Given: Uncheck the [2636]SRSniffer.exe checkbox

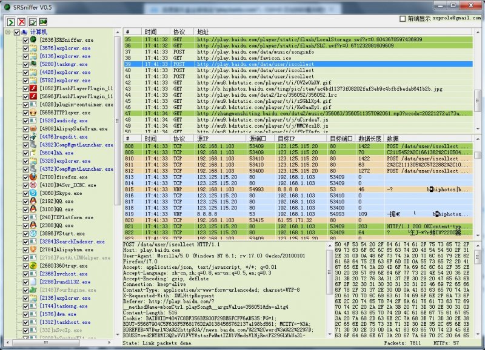Looking at the screenshot, I should click(x=26, y=40).
